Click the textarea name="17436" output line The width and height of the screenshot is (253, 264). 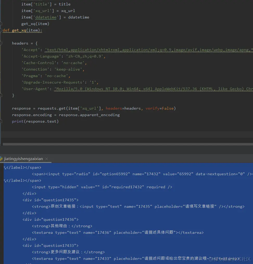(118, 232)
